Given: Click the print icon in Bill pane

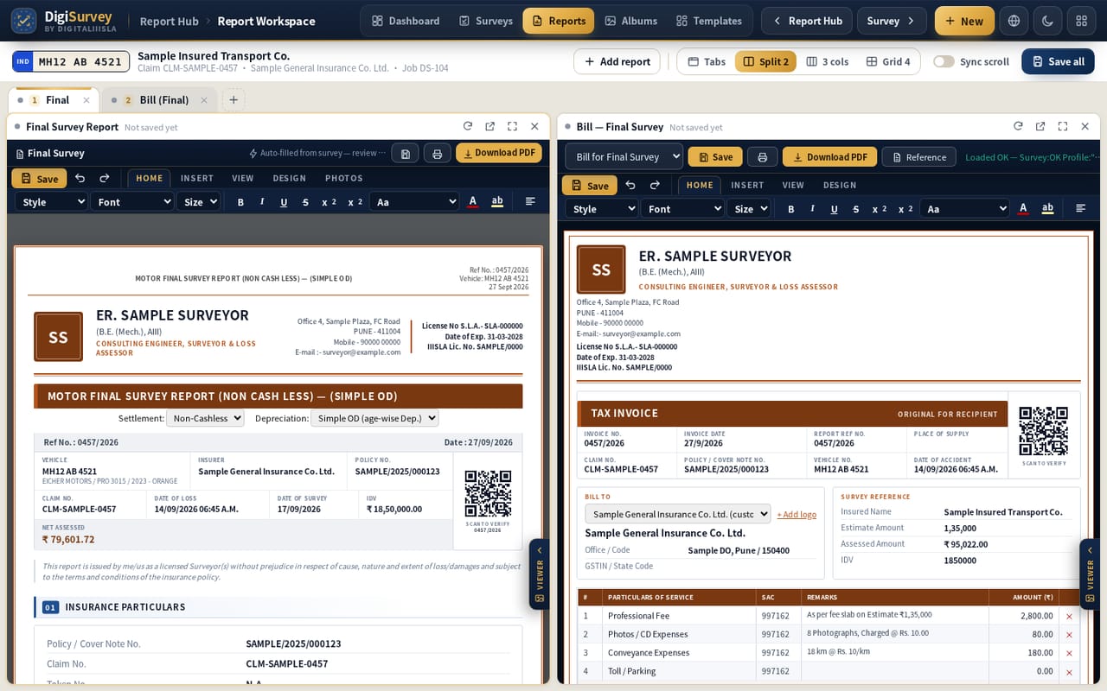Looking at the screenshot, I should point(762,157).
